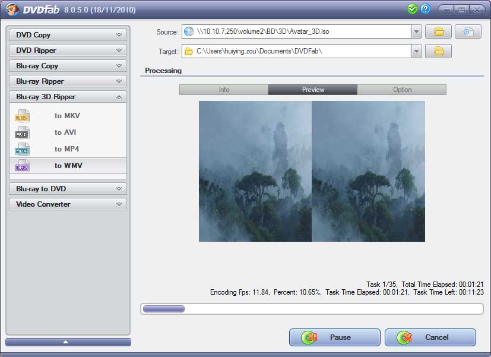Image resolution: width=491 pixels, height=357 pixels.
Task: Click the left 3D preview image
Action: 255,171
